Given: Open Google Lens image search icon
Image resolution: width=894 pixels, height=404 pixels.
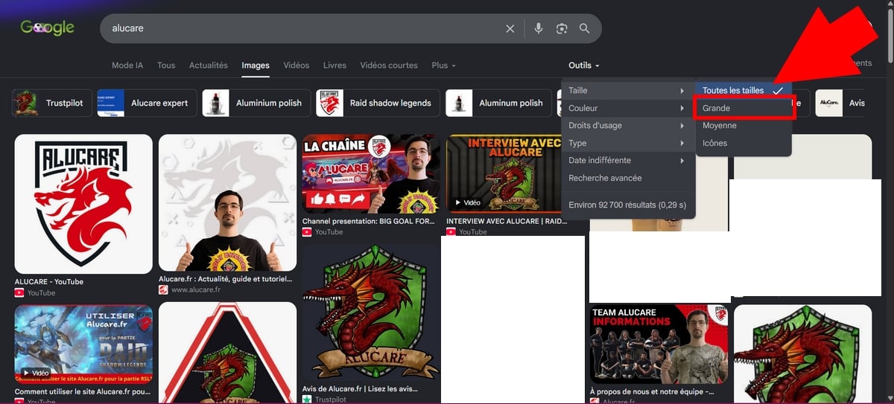Looking at the screenshot, I should tap(562, 28).
